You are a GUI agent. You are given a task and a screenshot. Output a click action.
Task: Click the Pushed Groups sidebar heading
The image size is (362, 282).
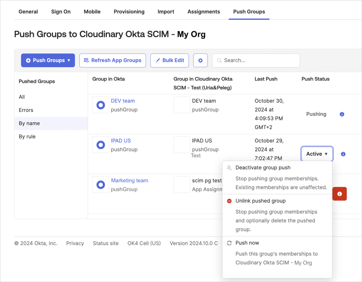point(37,82)
